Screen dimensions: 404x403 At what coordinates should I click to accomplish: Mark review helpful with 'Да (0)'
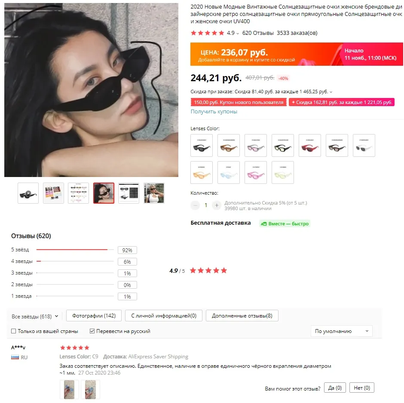pyautogui.click(x=335, y=388)
